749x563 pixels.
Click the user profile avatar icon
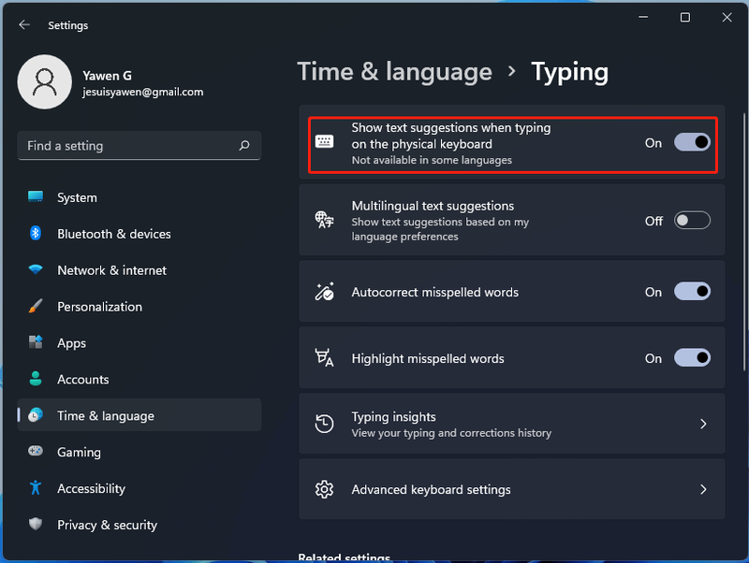click(x=44, y=82)
